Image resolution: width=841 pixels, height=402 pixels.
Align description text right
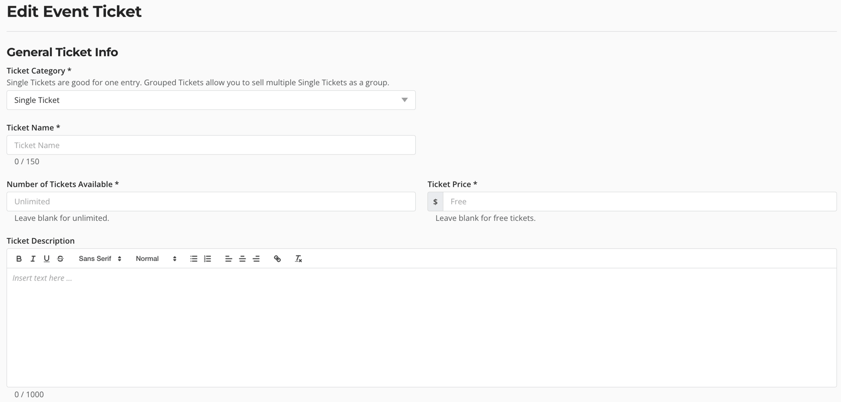[x=256, y=259]
